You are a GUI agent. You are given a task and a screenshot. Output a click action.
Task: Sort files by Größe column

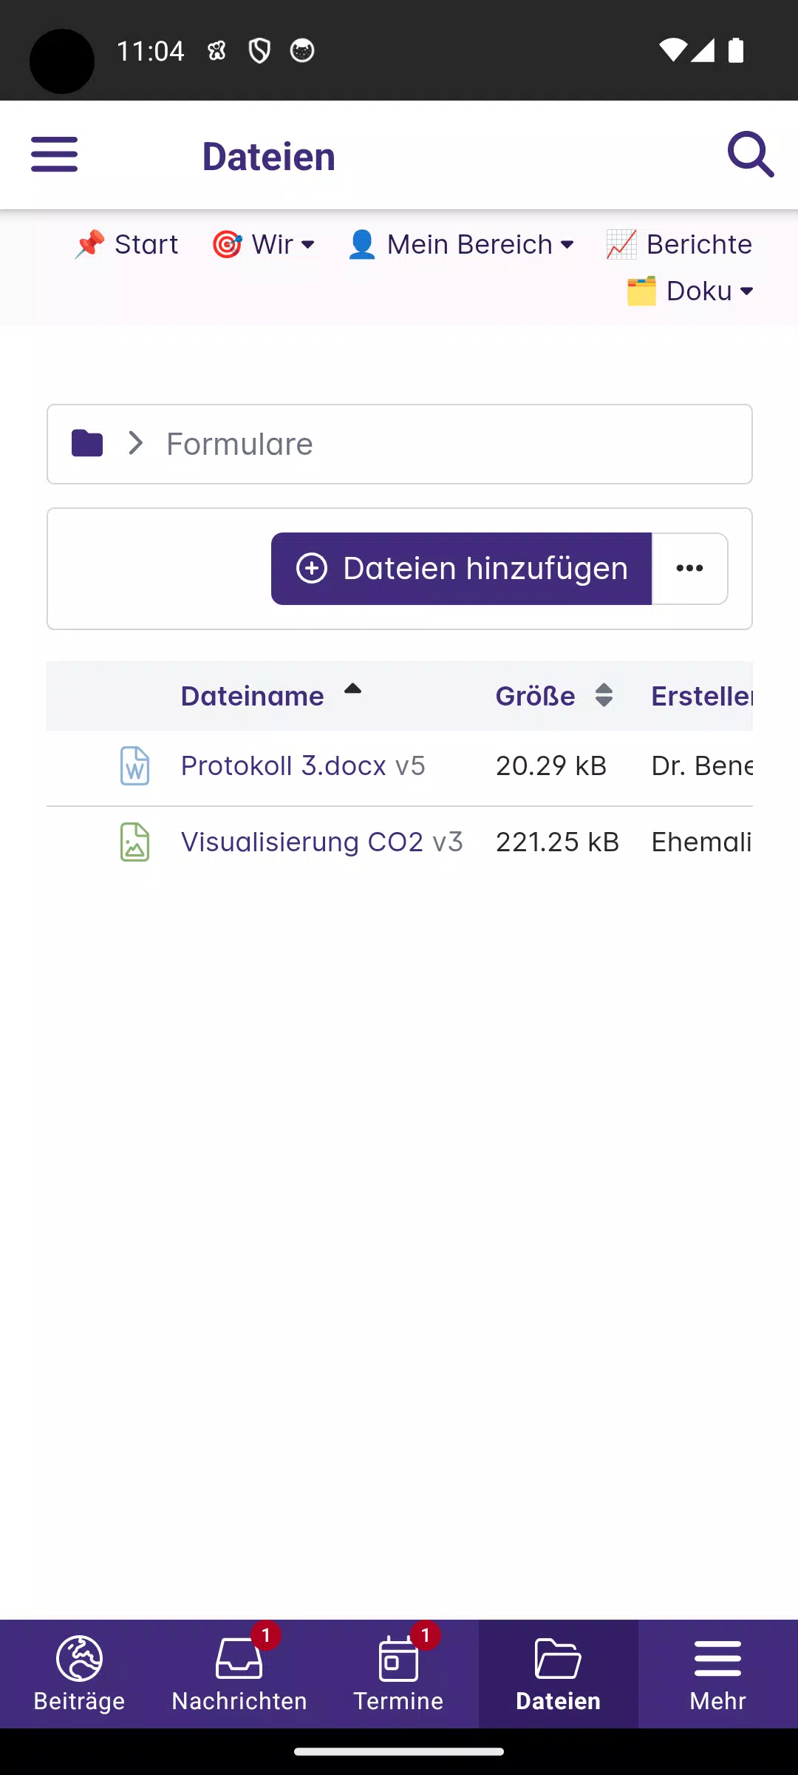[x=536, y=696]
